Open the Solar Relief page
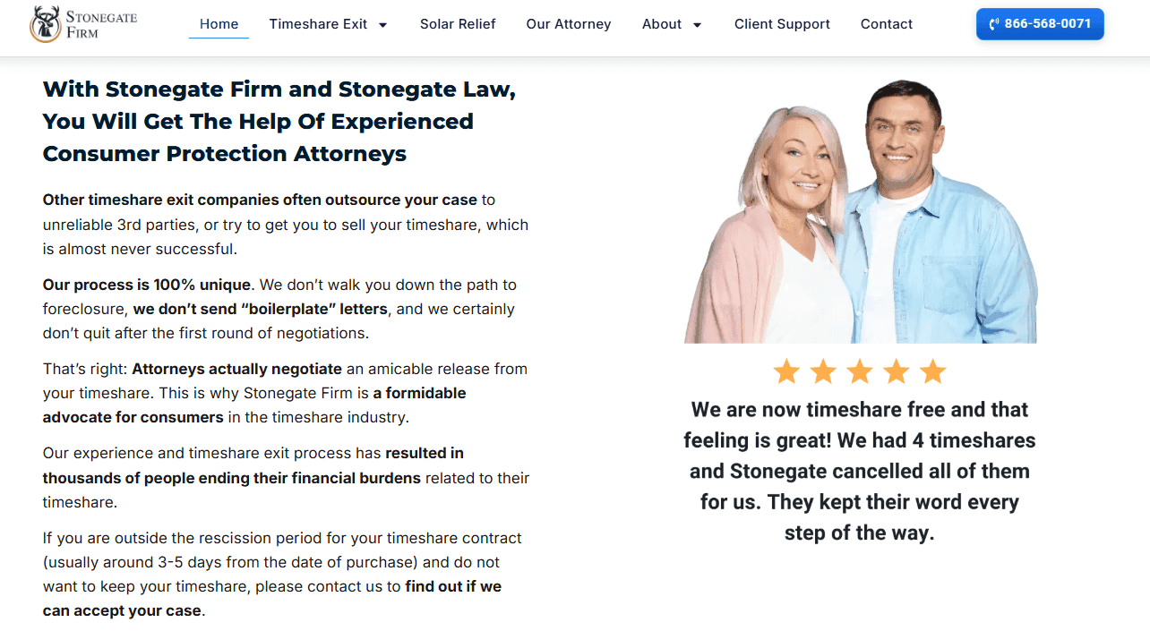This screenshot has width=1150, height=631. point(458,24)
